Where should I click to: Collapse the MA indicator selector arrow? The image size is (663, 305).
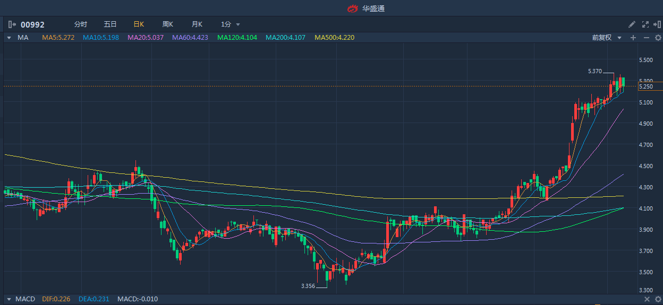click(9, 38)
